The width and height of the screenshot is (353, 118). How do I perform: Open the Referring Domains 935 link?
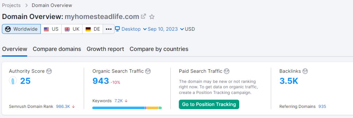(322, 106)
